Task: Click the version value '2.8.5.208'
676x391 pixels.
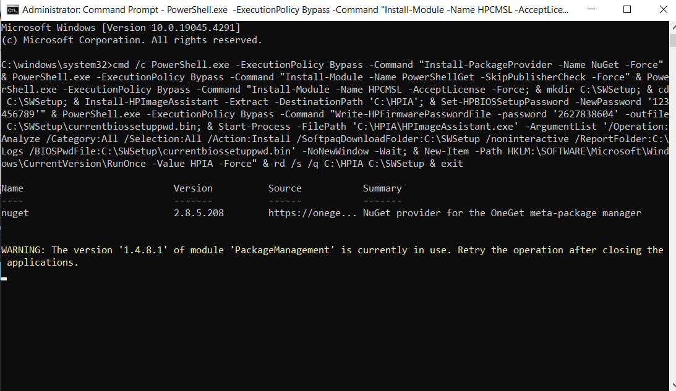Action: (199, 213)
